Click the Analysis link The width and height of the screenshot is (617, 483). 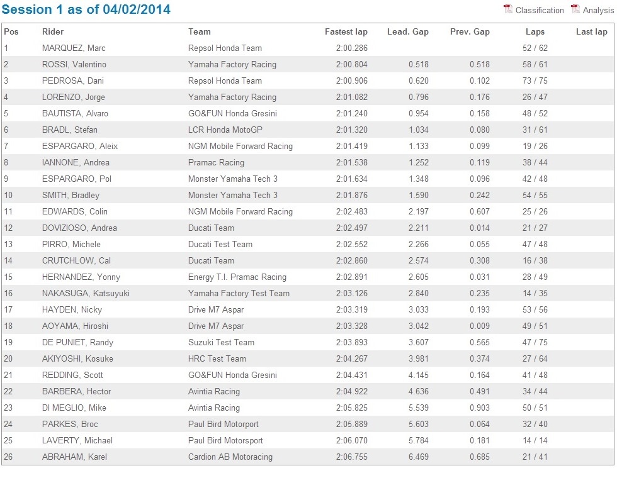click(598, 10)
